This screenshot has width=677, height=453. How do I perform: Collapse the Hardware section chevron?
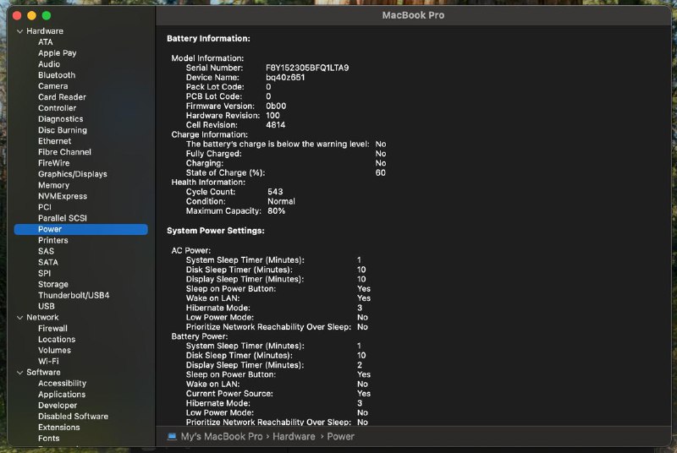(x=19, y=31)
